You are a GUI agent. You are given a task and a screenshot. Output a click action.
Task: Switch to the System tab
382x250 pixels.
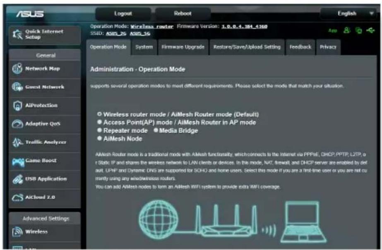pos(144,47)
